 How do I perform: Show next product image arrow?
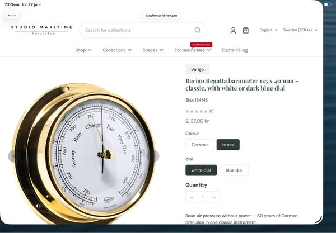(x=153, y=156)
